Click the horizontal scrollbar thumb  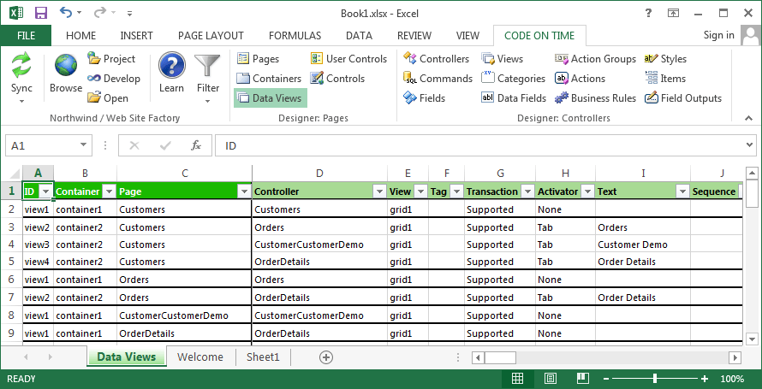point(500,357)
